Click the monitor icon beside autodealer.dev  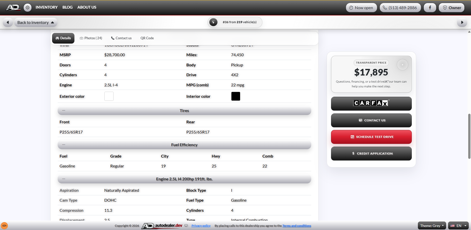tap(186, 225)
